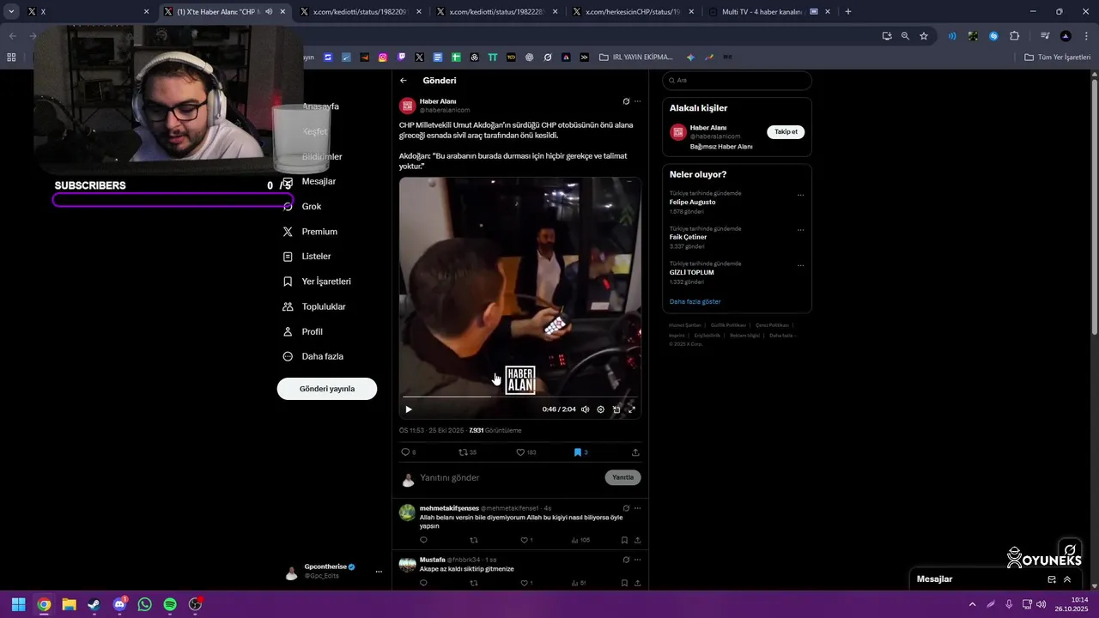
Task: Open the 'Tüm Yer İşaretleri' bookmarks folder
Action: click(x=1058, y=58)
